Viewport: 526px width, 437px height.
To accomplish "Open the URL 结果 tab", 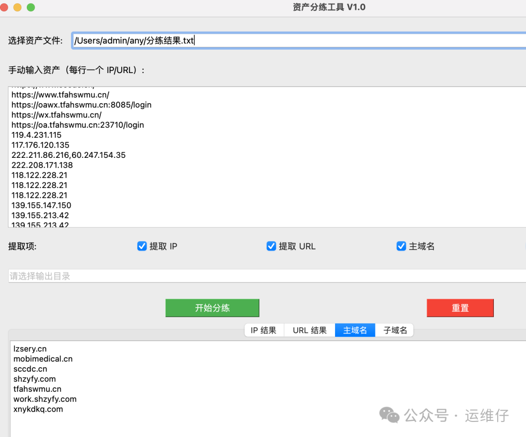I will pyautogui.click(x=310, y=330).
